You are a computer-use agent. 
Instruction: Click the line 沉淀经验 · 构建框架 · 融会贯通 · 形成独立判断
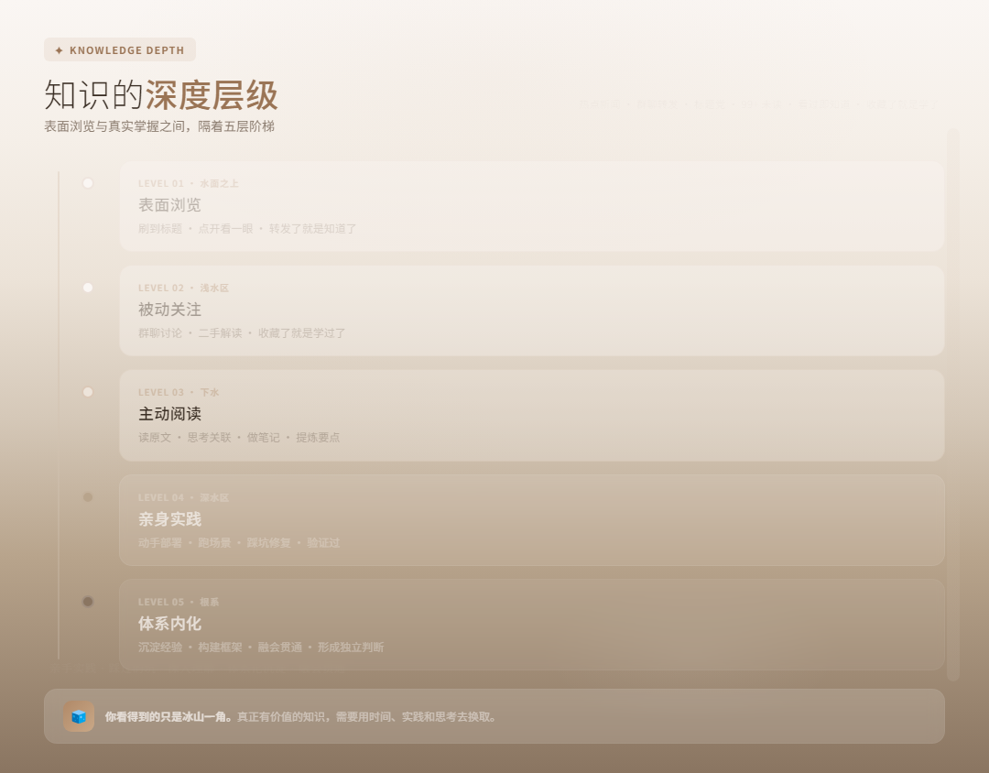pyautogui.click(x=261, y=648)
